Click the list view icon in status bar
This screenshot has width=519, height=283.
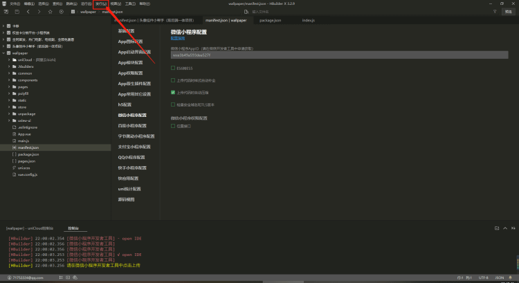pos(61,277)
